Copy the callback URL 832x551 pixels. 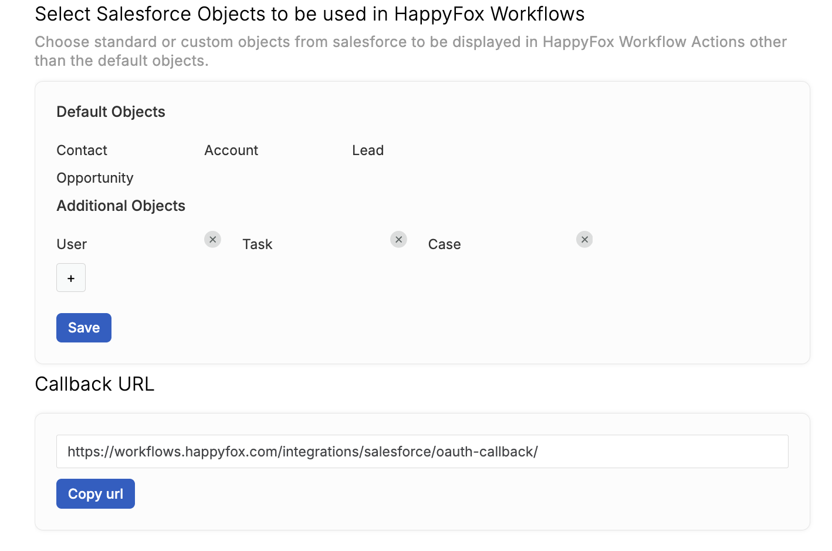pyautogui.click(x=96, y=493)
